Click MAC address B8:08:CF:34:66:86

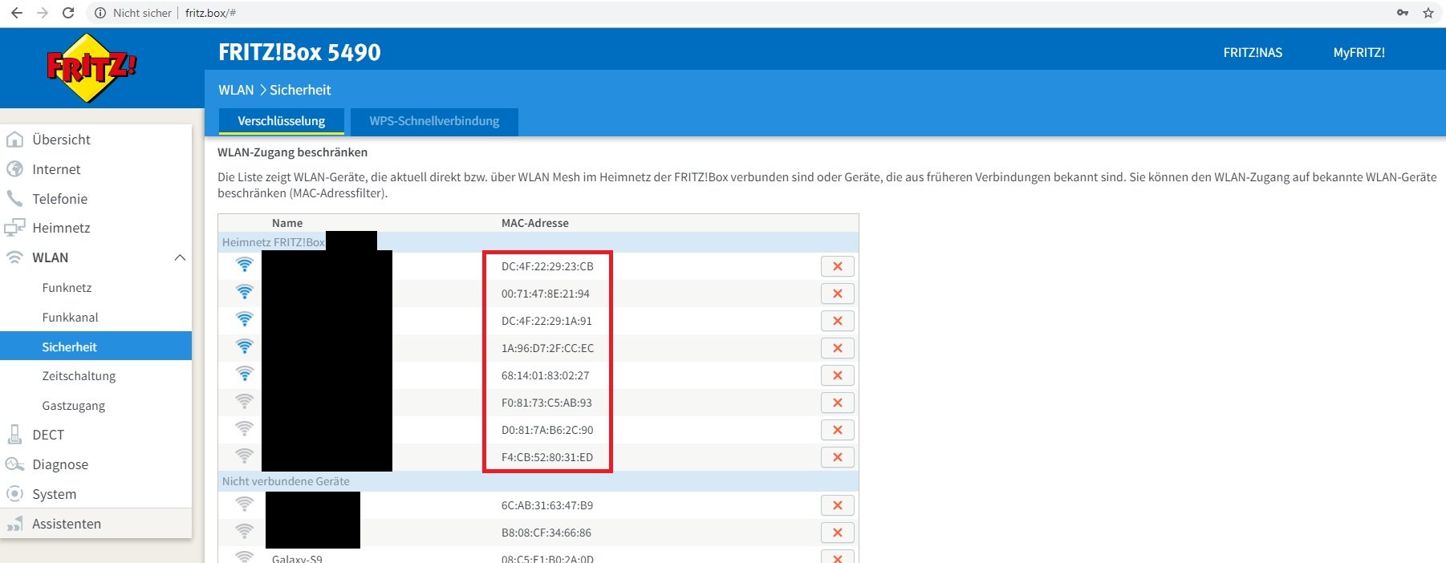[546, 533]
